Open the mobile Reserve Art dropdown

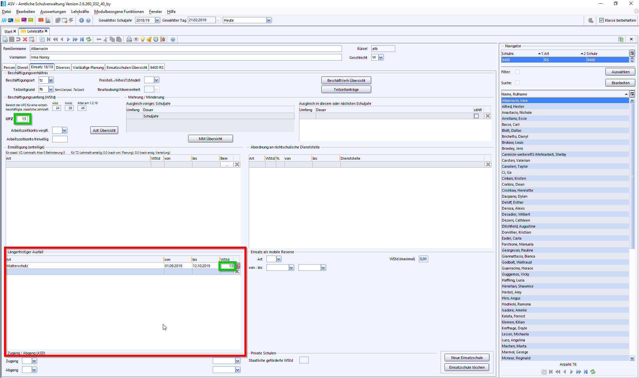coord(279,259)
